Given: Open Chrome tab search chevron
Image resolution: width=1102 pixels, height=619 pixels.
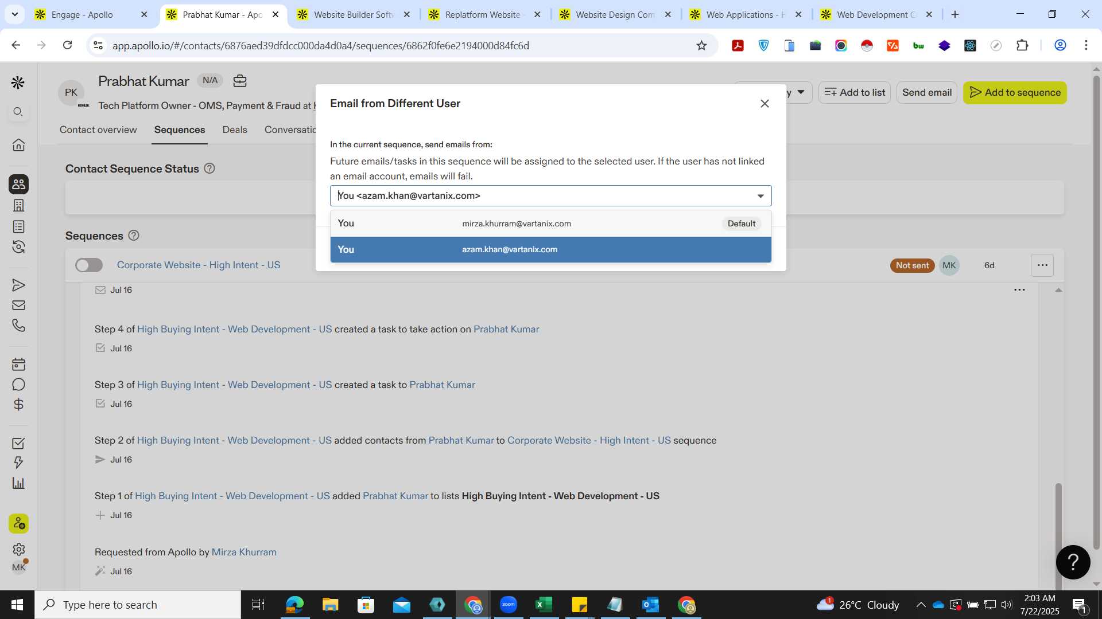Looking at the screenshot, I should (14, 14).
